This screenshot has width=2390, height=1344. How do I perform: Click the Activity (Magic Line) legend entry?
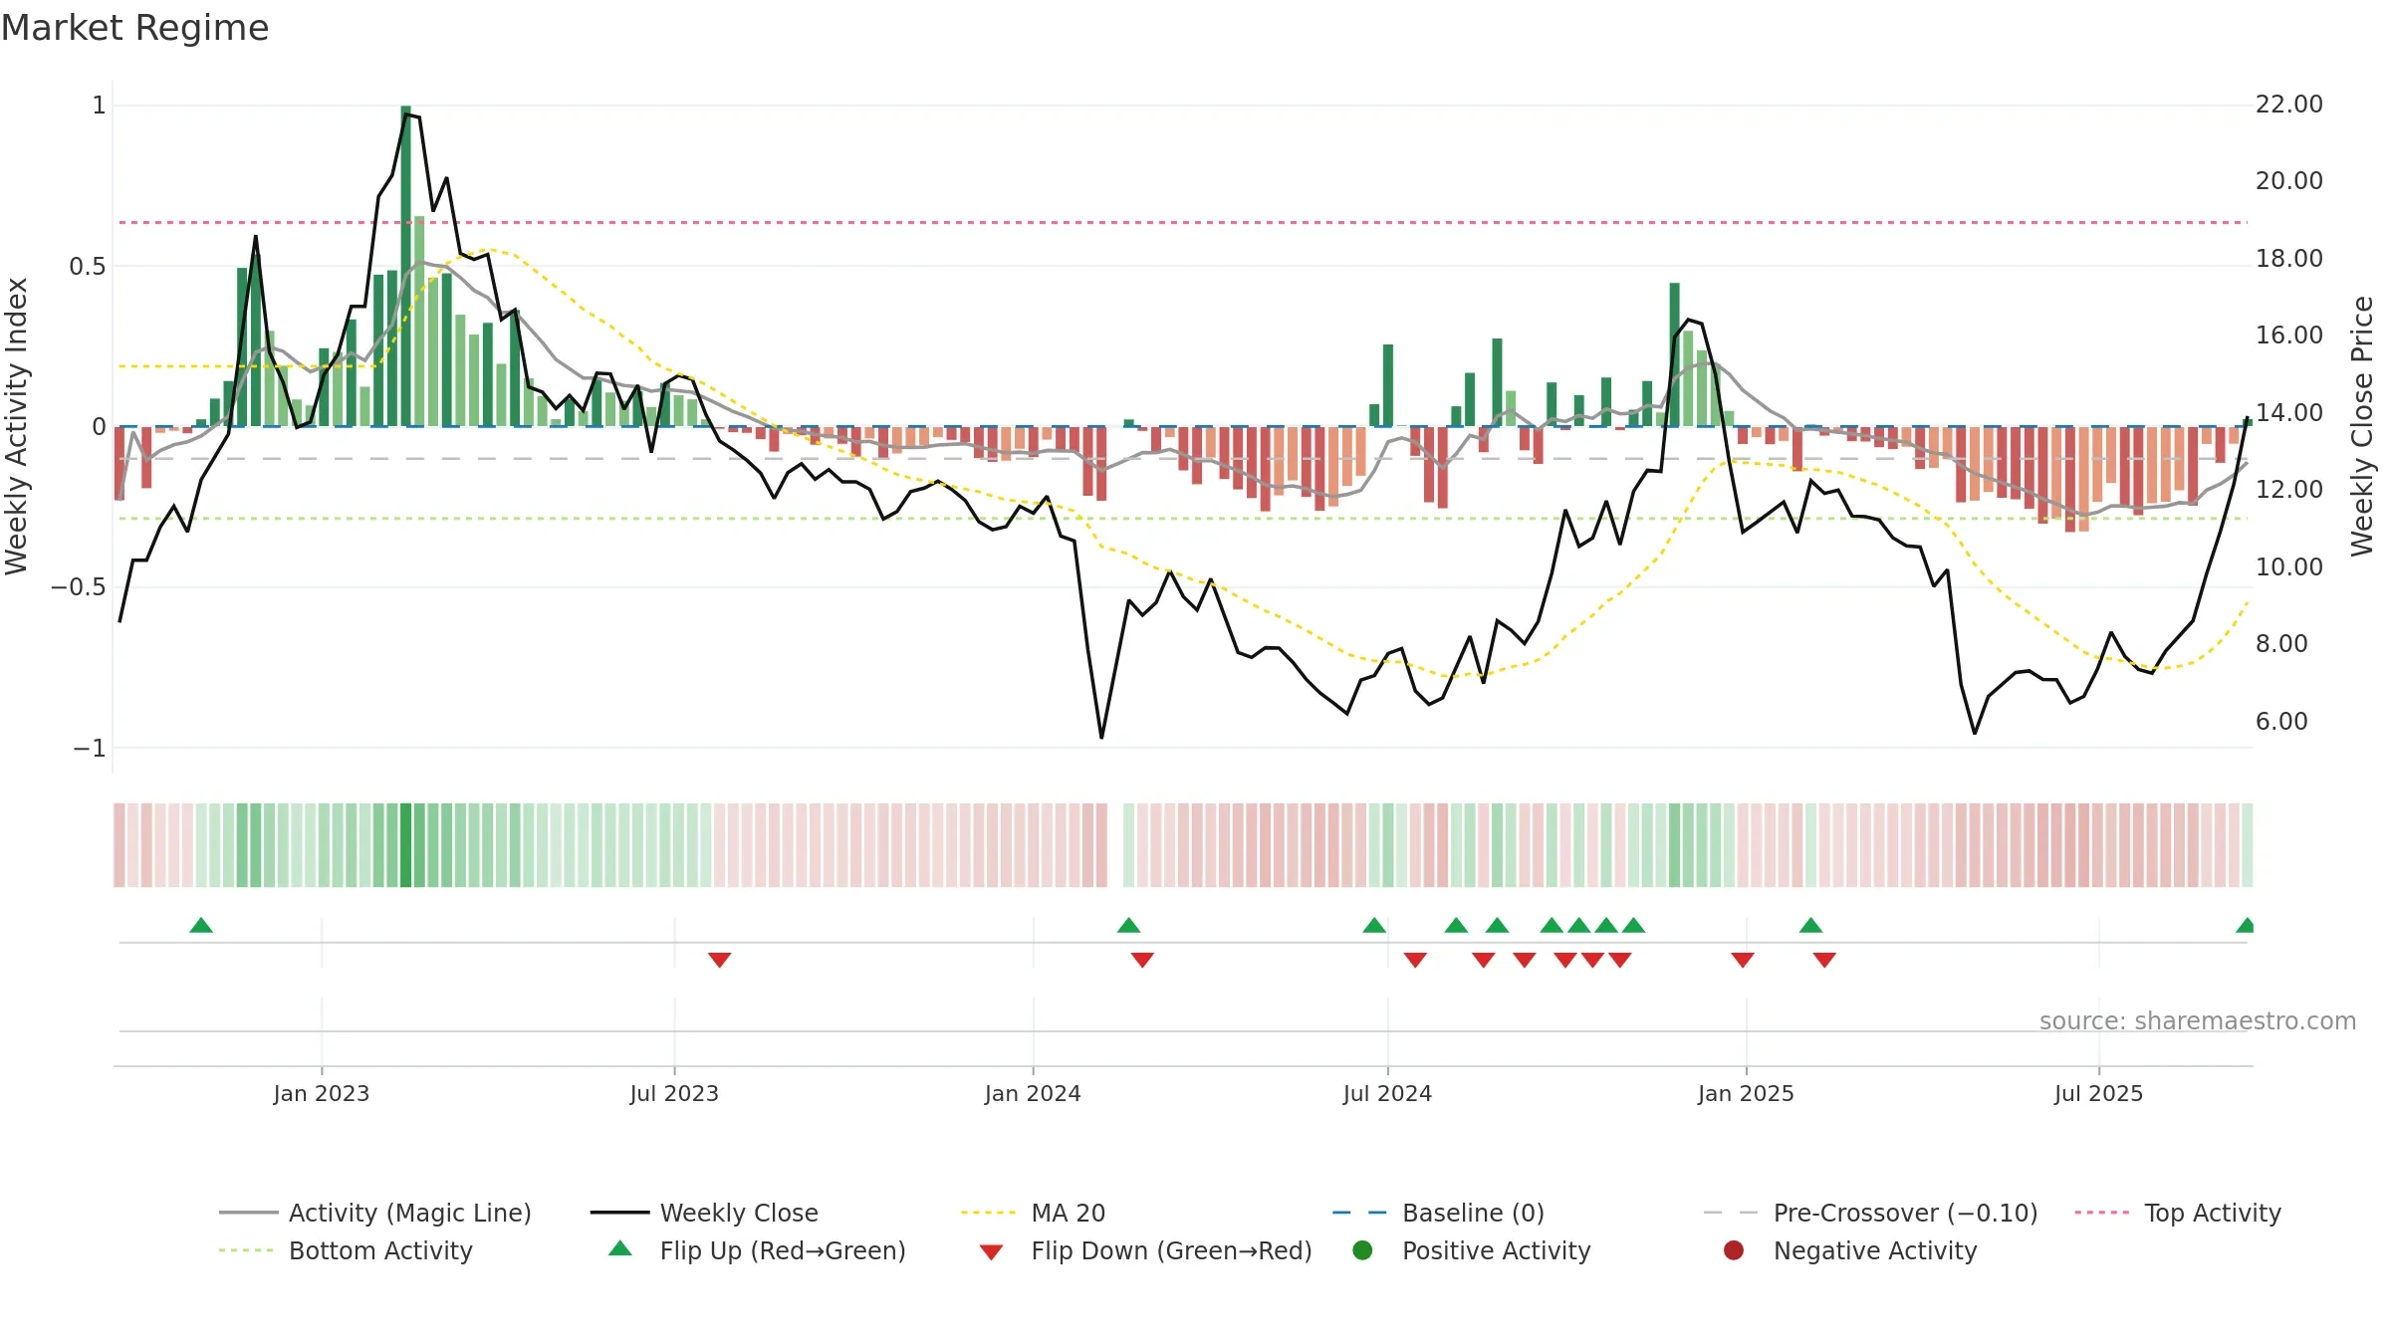(x=374, y=1213)
